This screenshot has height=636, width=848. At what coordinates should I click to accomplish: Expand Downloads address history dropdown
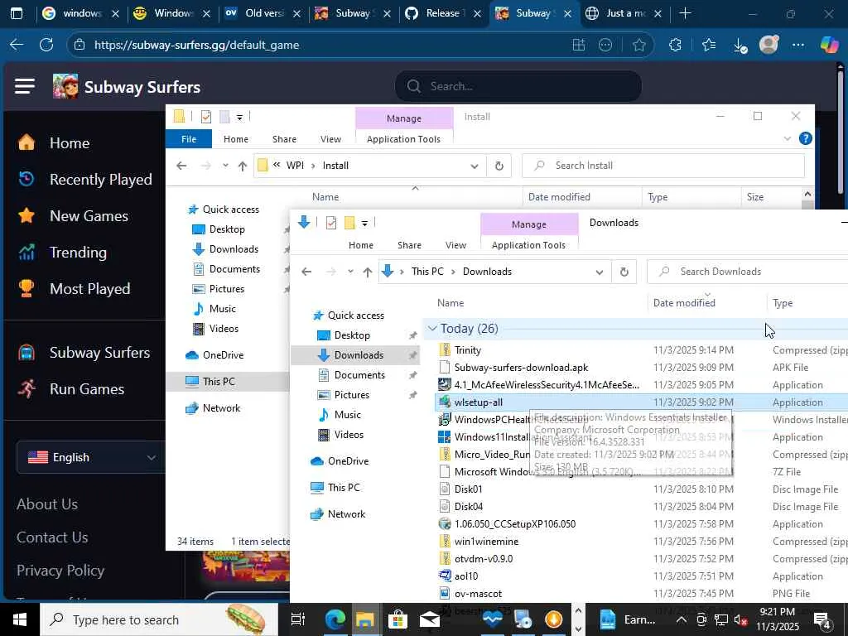click(x=600, y=272)
